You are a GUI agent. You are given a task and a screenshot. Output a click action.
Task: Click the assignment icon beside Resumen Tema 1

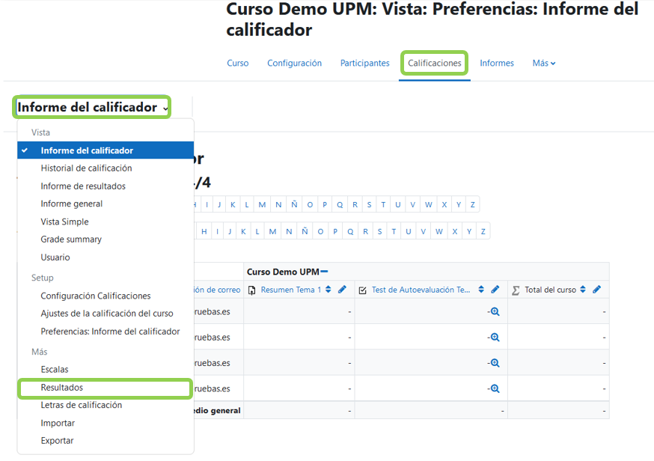[251, 289]
